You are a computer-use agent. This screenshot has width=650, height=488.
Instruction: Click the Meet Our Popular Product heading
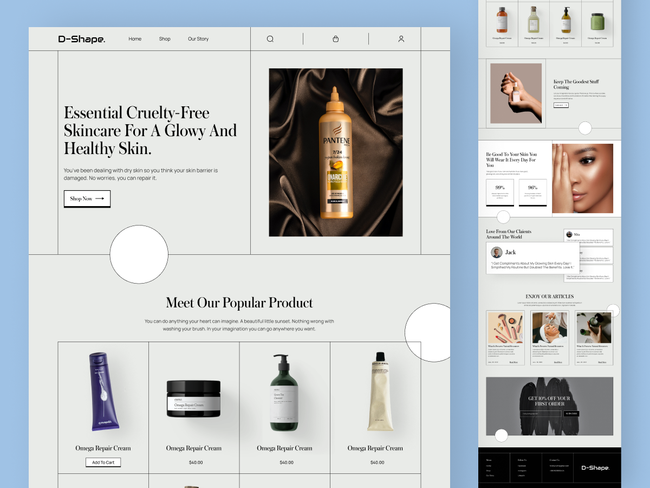239,303
